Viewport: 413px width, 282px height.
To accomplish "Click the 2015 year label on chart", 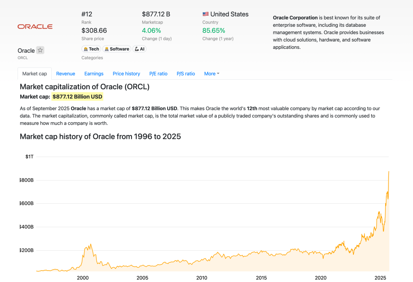I will 261,278.
